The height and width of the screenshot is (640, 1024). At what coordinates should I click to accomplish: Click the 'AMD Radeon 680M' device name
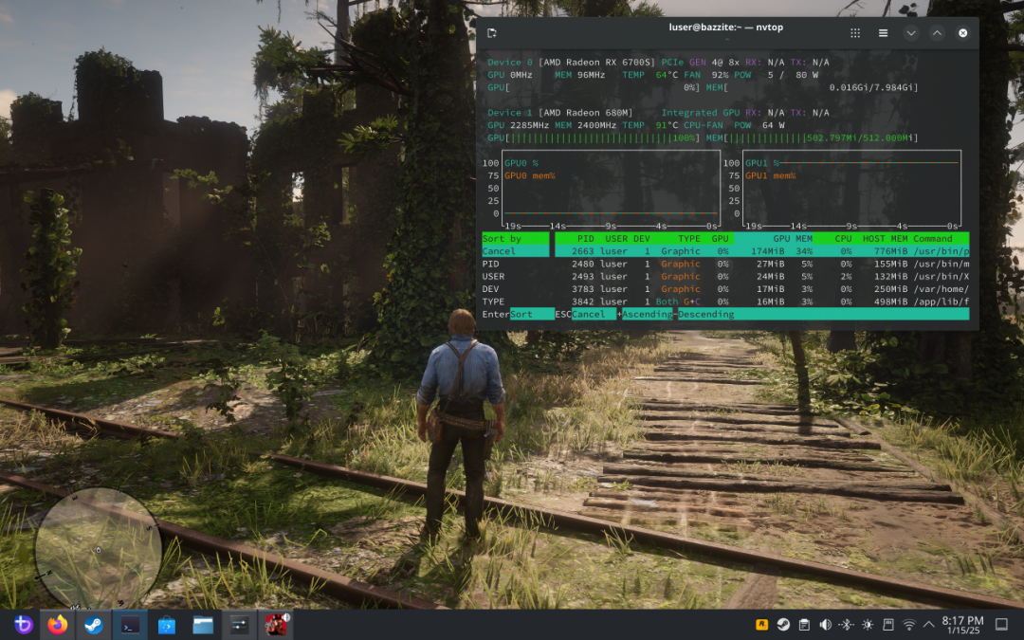click(588, 112)
